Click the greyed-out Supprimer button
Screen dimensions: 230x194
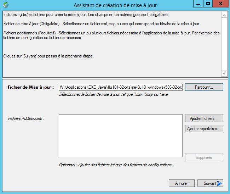[x=204, y=157]
